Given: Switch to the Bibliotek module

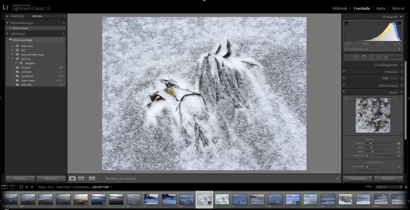Looking at the screenshot, I should (340, 8).
